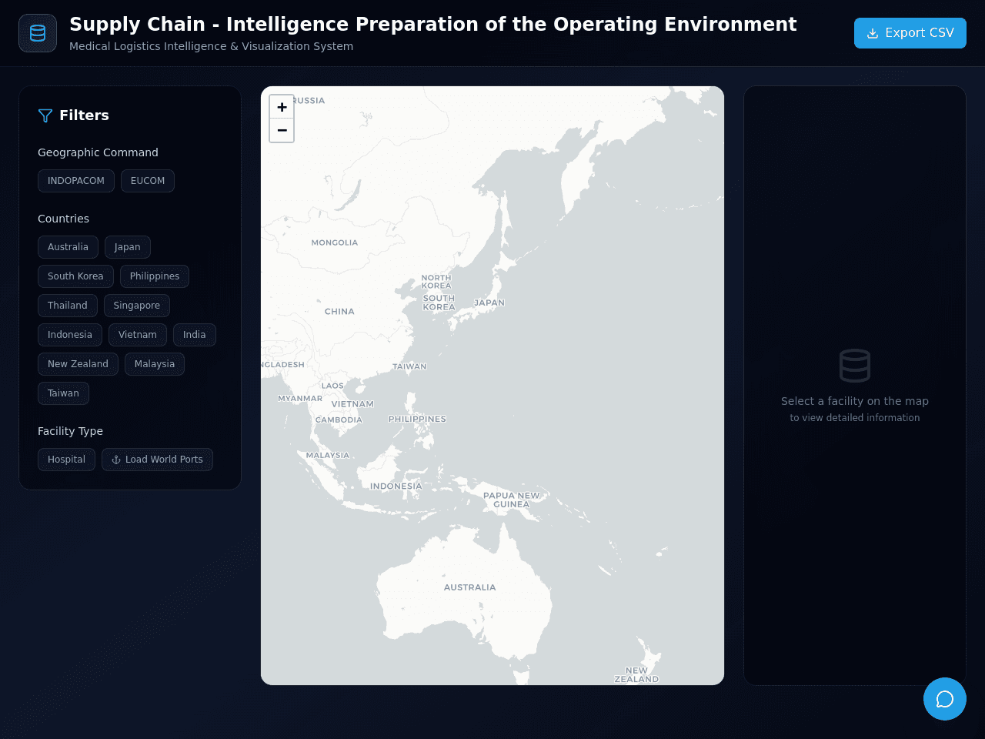
Task: Load World Ports onto the map
Action: click(157, 460)
